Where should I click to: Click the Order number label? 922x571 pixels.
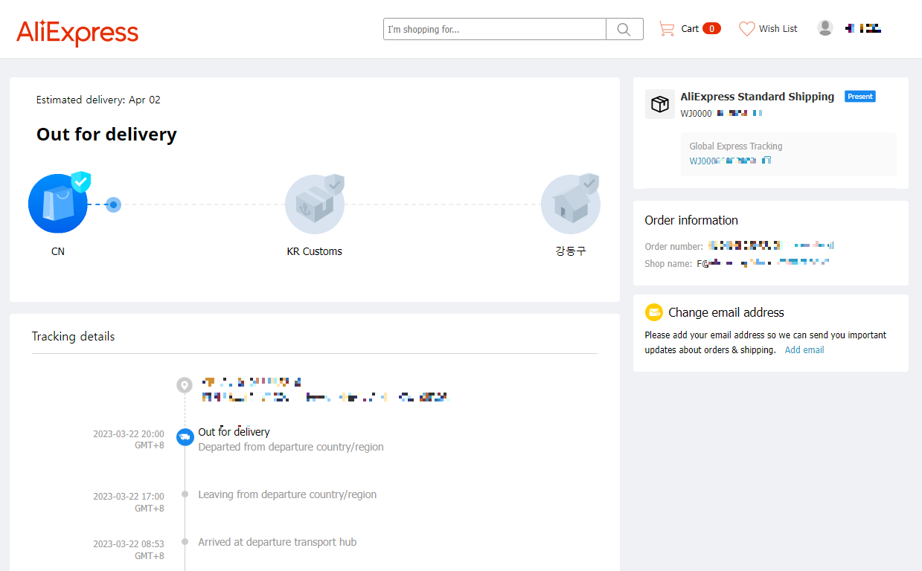[673, 246]
